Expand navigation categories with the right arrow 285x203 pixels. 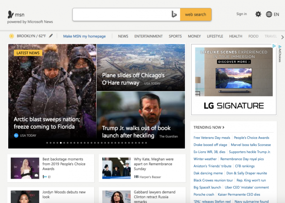point(282,37)
